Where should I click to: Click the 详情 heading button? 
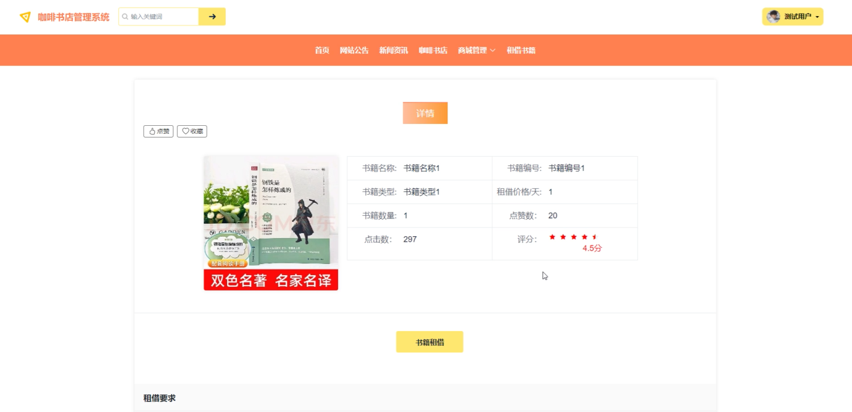click(425, 113)
